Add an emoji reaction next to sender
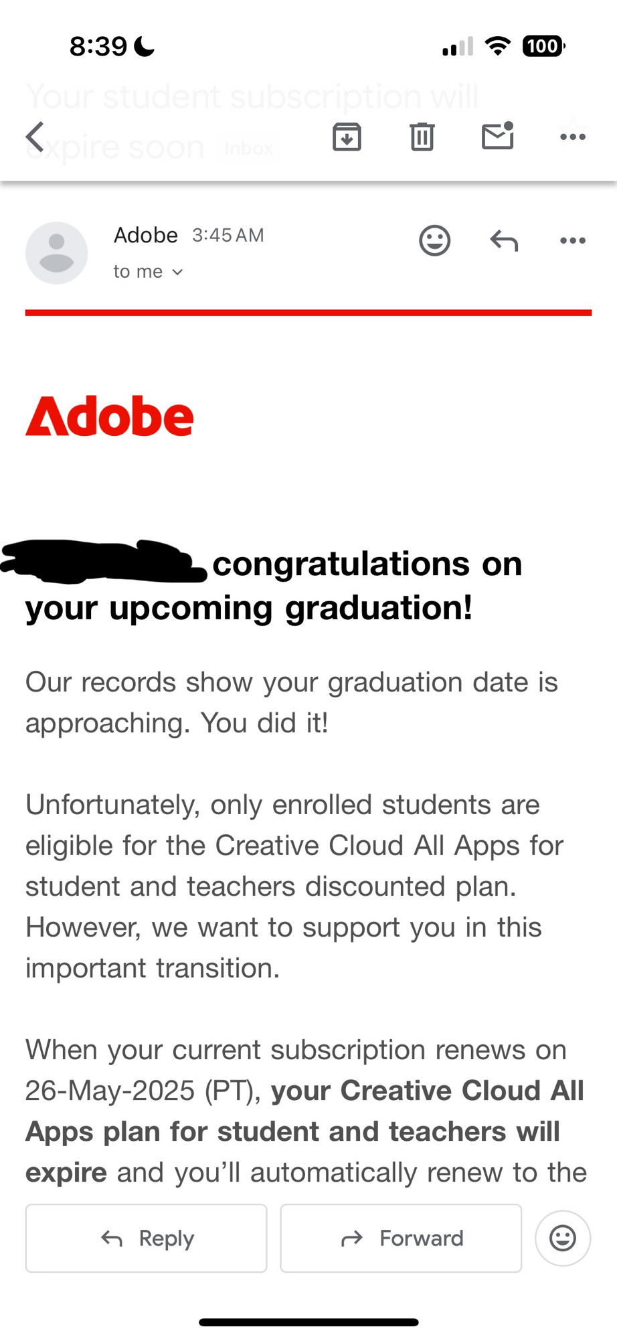Screen dimensions: 617x1339 coord(435,240)
